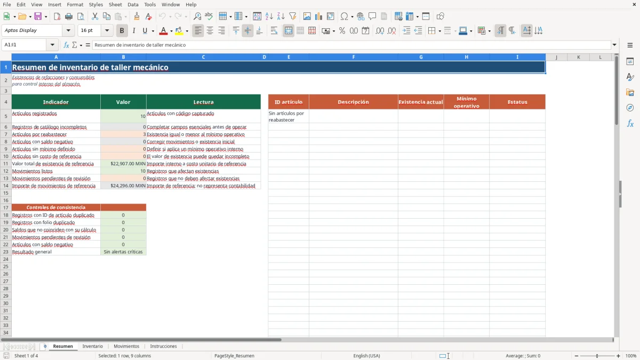Insert an image
Image resolution: width=640 pixels, height=360 pixels.
pyautogui.click(x=307, y=17)
